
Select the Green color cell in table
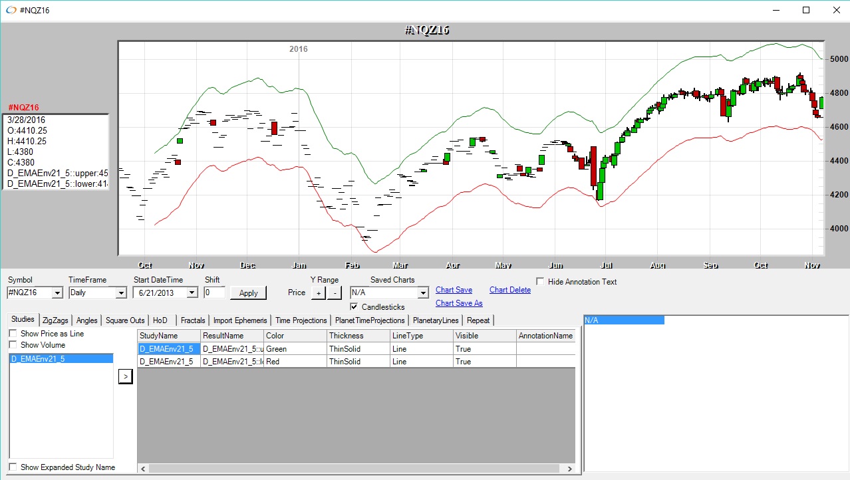(295, 349)
